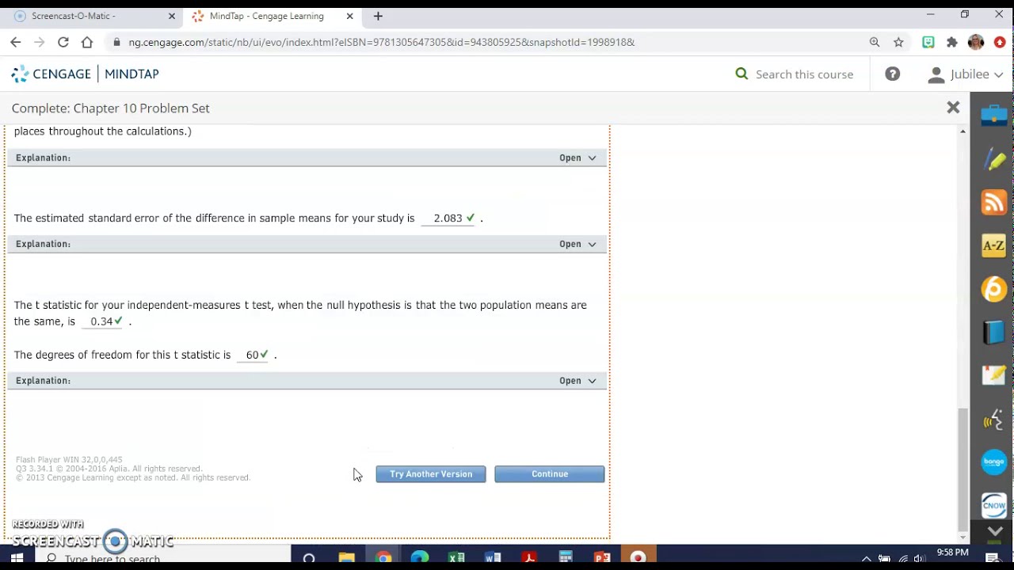Click the t statistic answer 0.34
Screen dimensions: 1014x570
coord(102,321)
